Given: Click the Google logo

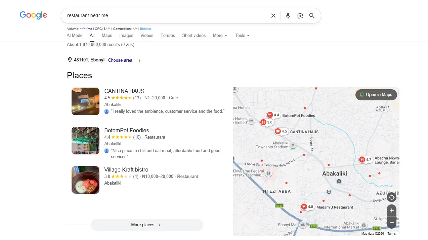Looking at the screenshot, I should 33,15.
